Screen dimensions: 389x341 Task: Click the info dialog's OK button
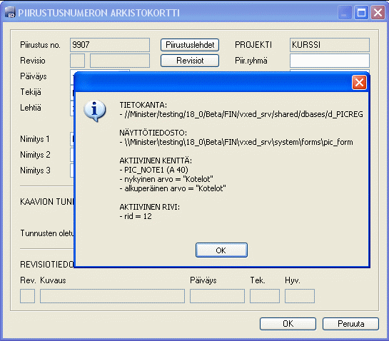coord(221,250)
